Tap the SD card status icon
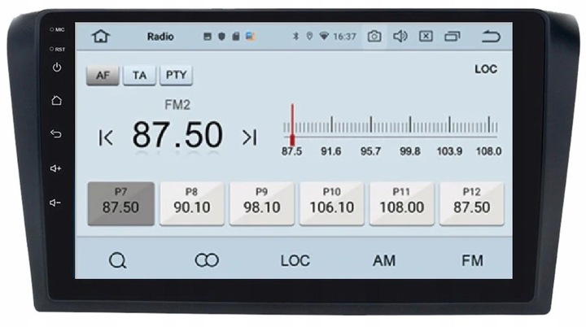586x327 pixels. pyautogui.click(x=236, y=37)
